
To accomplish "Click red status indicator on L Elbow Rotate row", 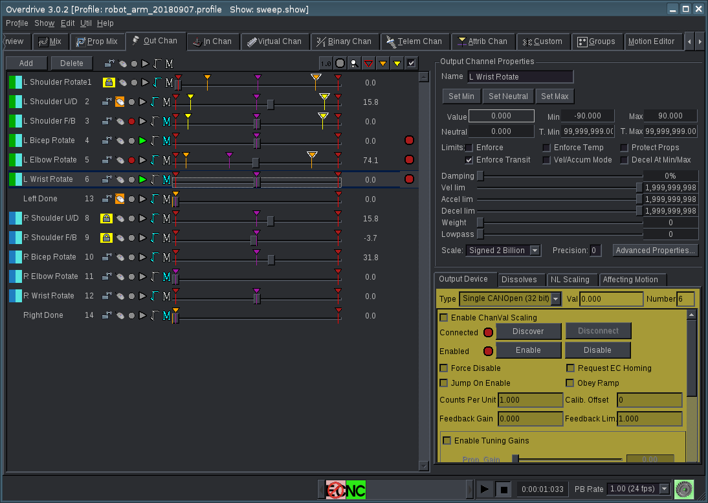I will tap(409, 160).
